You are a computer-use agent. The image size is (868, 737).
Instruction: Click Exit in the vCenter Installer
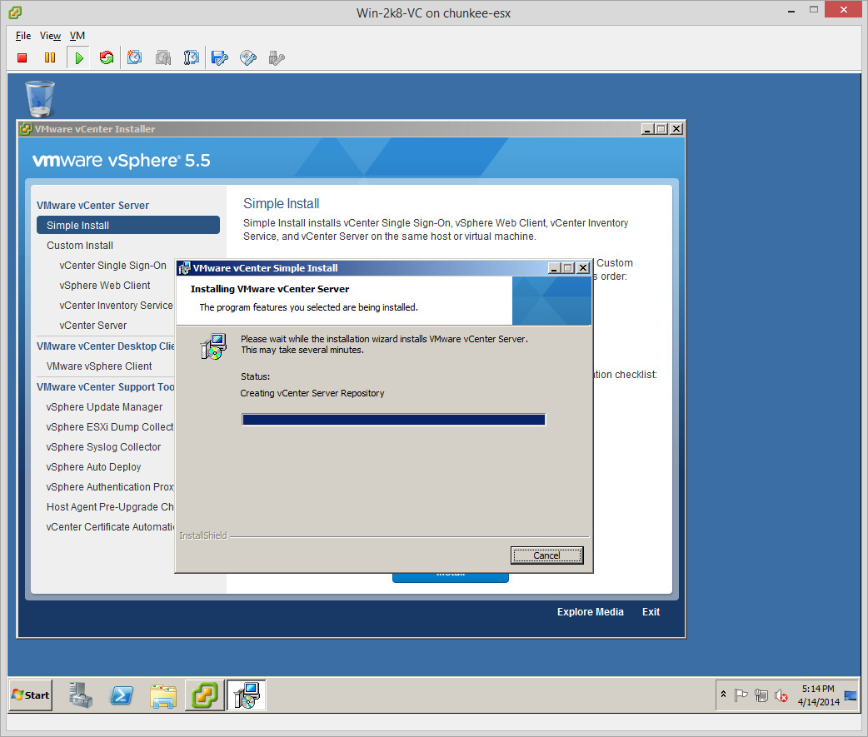point(651,612)
